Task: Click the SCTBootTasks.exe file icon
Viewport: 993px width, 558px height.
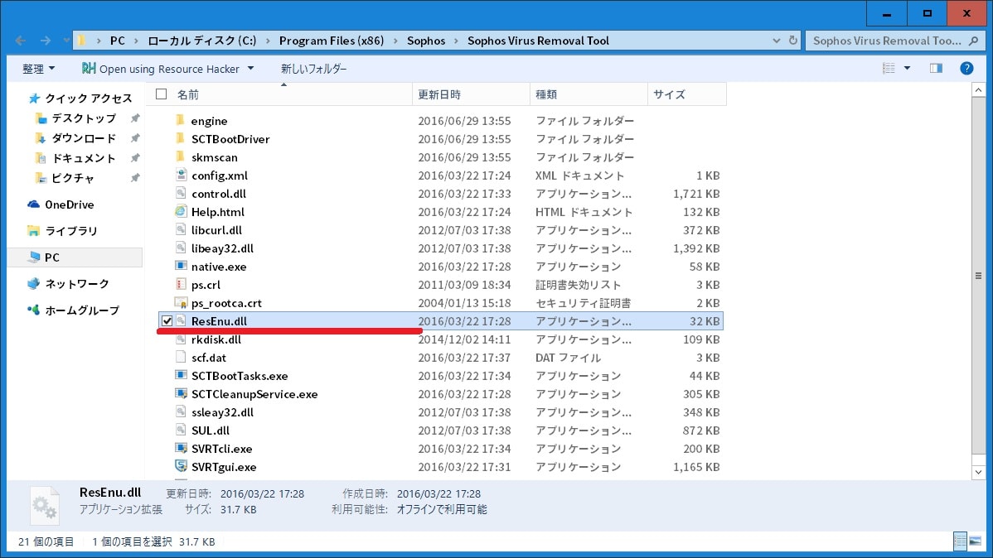Action: tap(182, 376)
